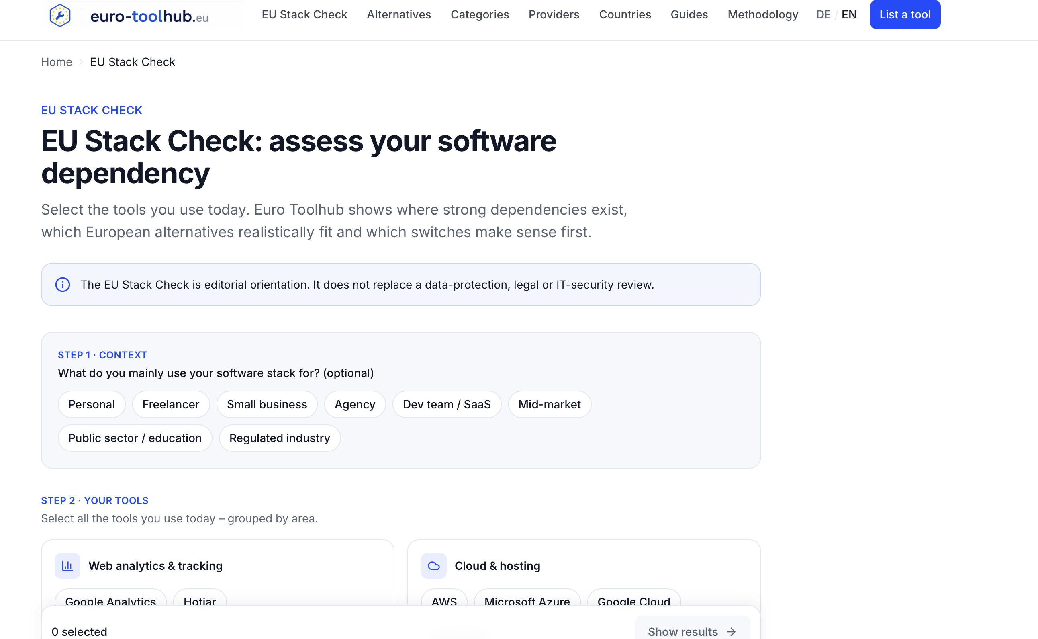Screen dimensions: 1038x639
Task: Switch language to DE
Action: click(823, 15)
